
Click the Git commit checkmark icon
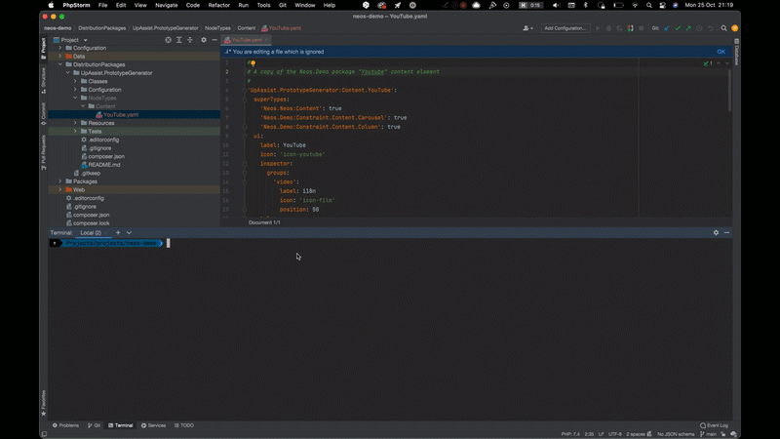pyautogui.click(x=680, y=28)
